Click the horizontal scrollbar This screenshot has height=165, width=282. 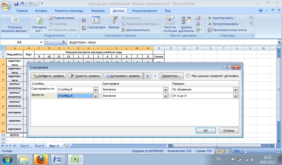(x=217, y=146)
